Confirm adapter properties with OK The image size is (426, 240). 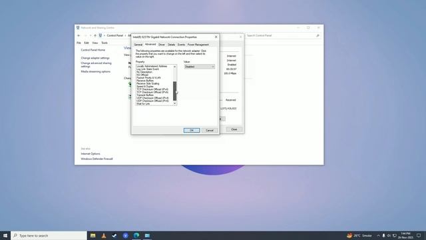click(192, 131)
